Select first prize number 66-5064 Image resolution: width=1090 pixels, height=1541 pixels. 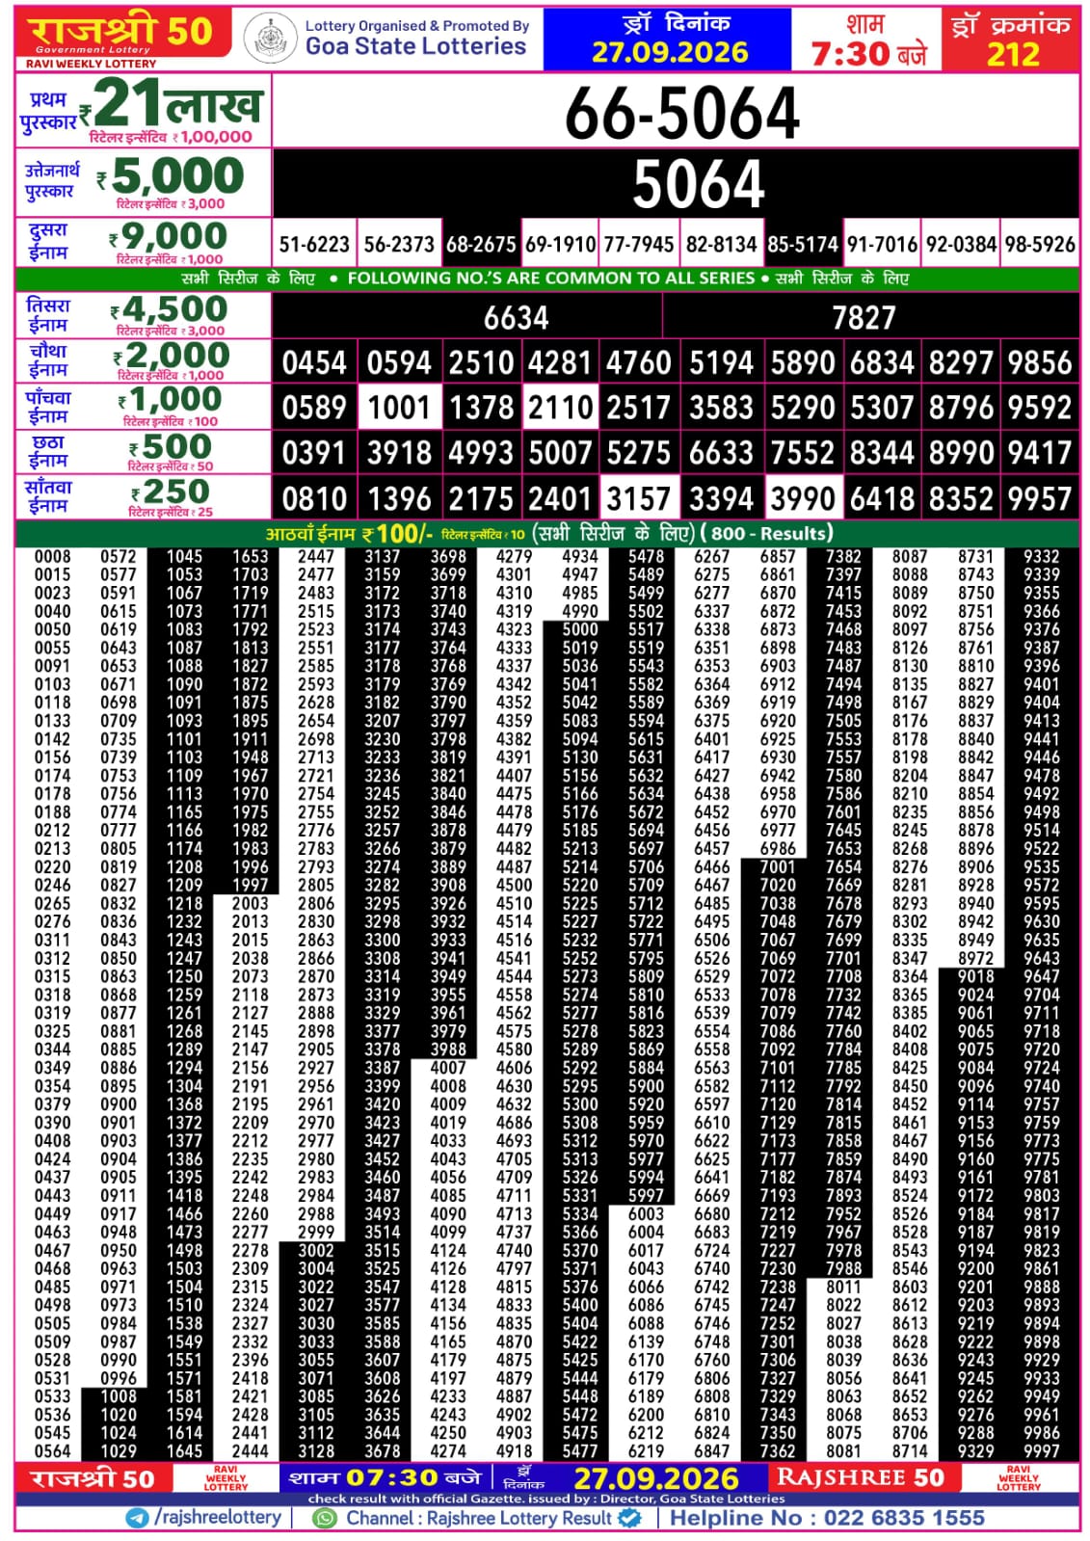pos(681,113)
